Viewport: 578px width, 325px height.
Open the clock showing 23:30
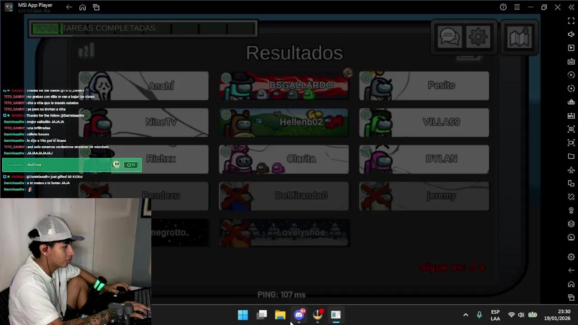coord(557,315)
